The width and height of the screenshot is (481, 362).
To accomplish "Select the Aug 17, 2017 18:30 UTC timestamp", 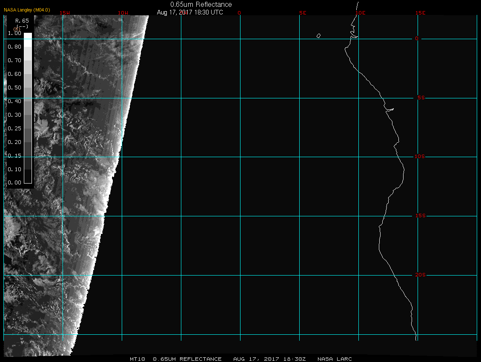I will 190,12.
